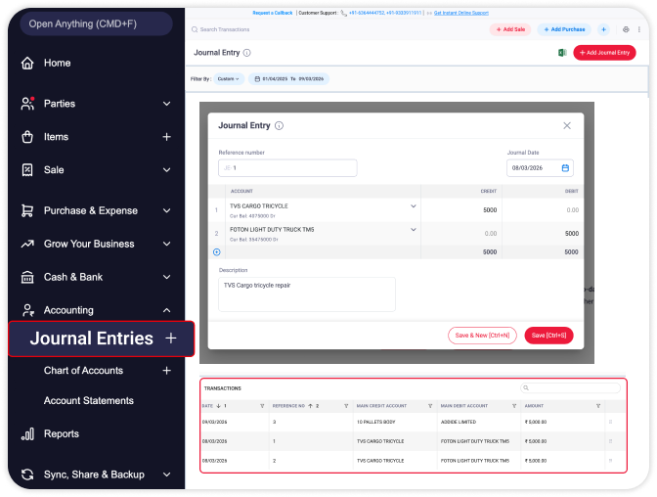Image resolution: width=657 pixels, height=497 pixels.
Task: Open the Custom filter dropdown
Action: coord(228,78)
